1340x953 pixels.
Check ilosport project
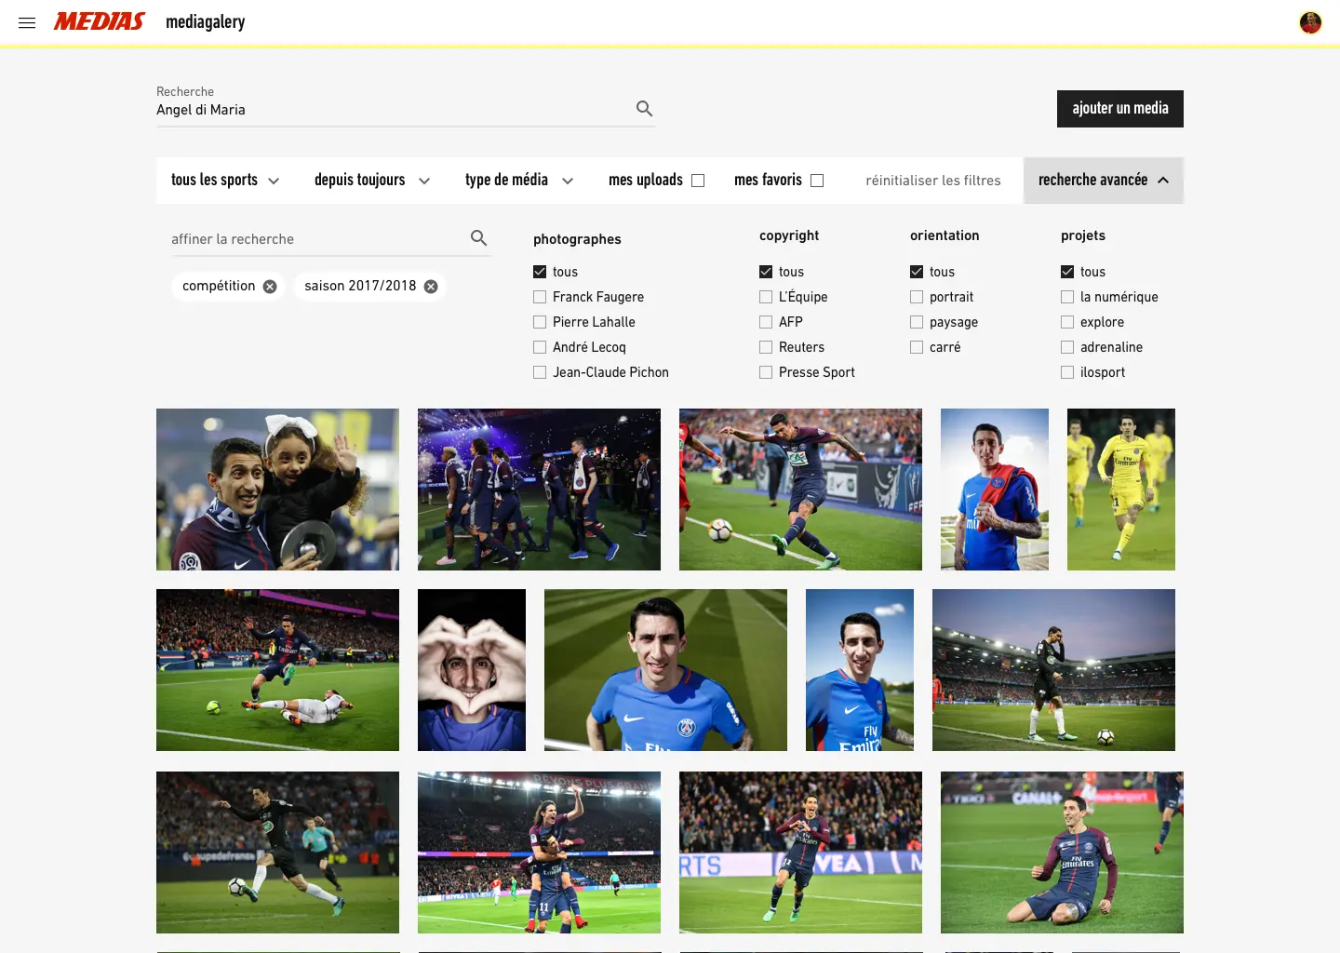point(1067,372)
